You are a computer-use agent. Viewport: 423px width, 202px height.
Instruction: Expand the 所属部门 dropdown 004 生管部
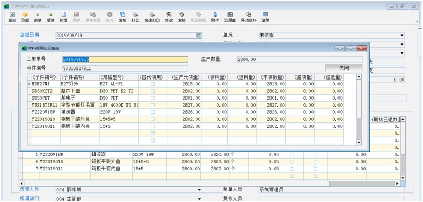click(199, 199)
